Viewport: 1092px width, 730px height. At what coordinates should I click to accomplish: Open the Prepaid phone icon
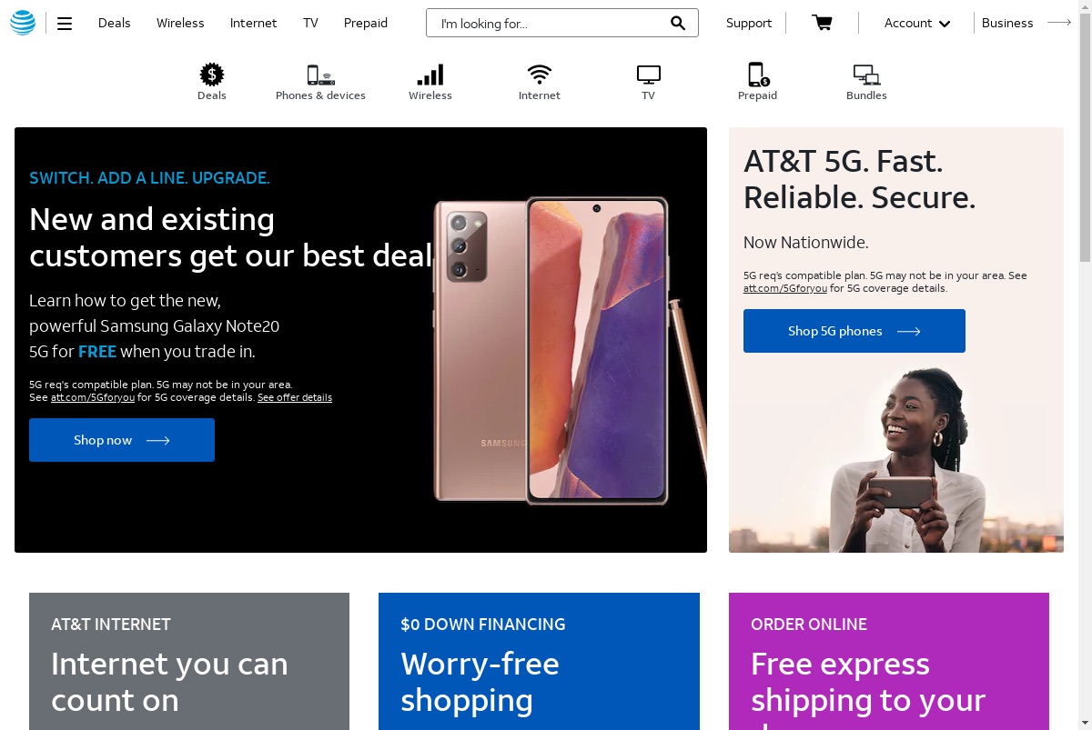pos(757,75)
